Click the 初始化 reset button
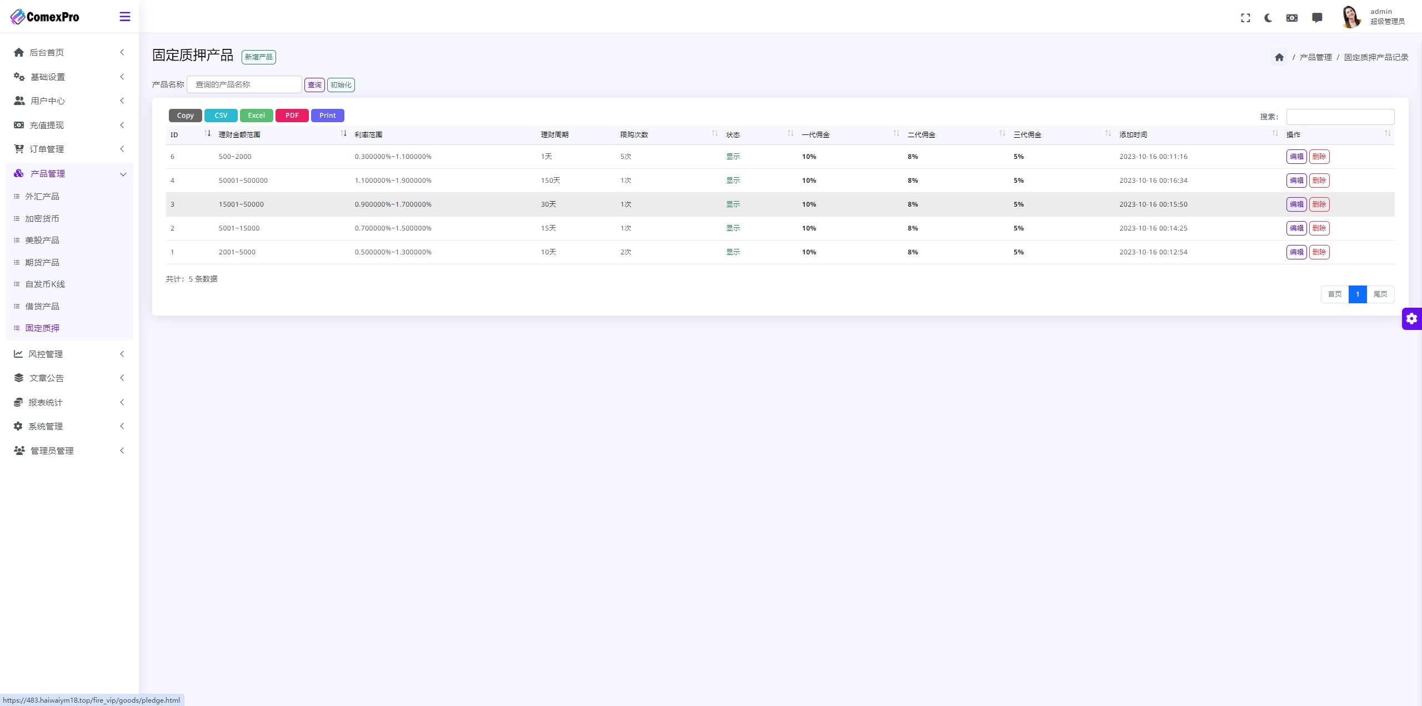1422x706 pixels. tap(340, 84)
